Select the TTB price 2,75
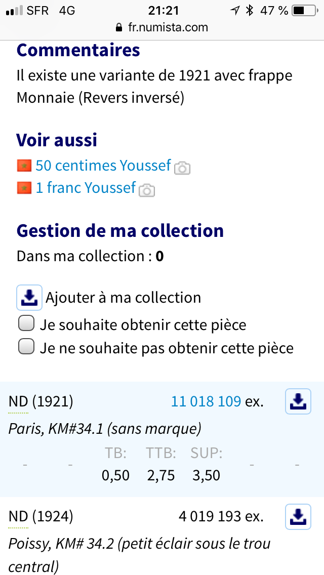Viewport: 324px width, 575px height. (x=160, y=476)
